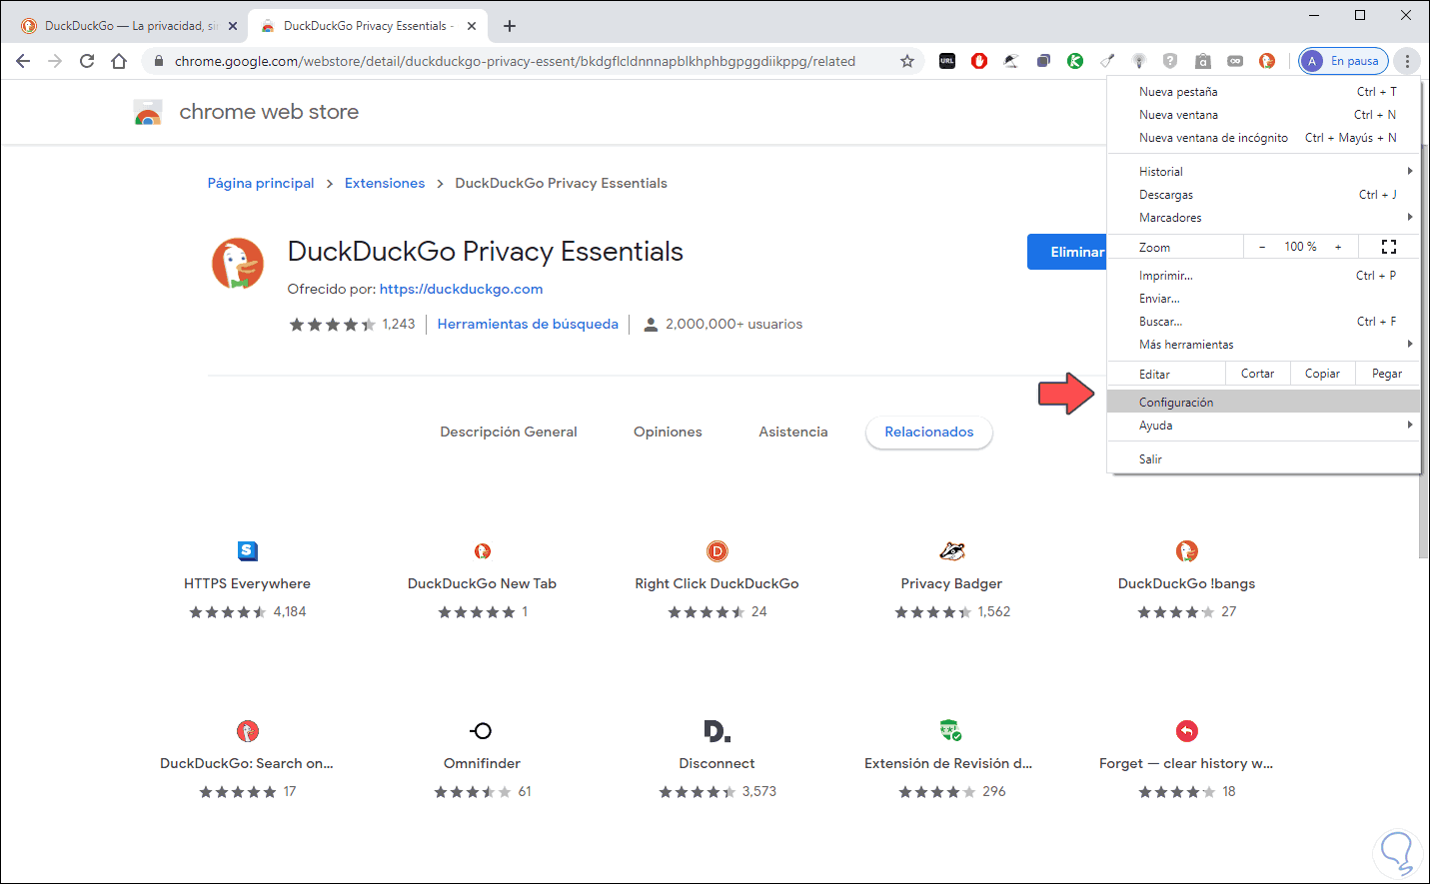Open the https://duckduckgo.com link

coord(461,290)
